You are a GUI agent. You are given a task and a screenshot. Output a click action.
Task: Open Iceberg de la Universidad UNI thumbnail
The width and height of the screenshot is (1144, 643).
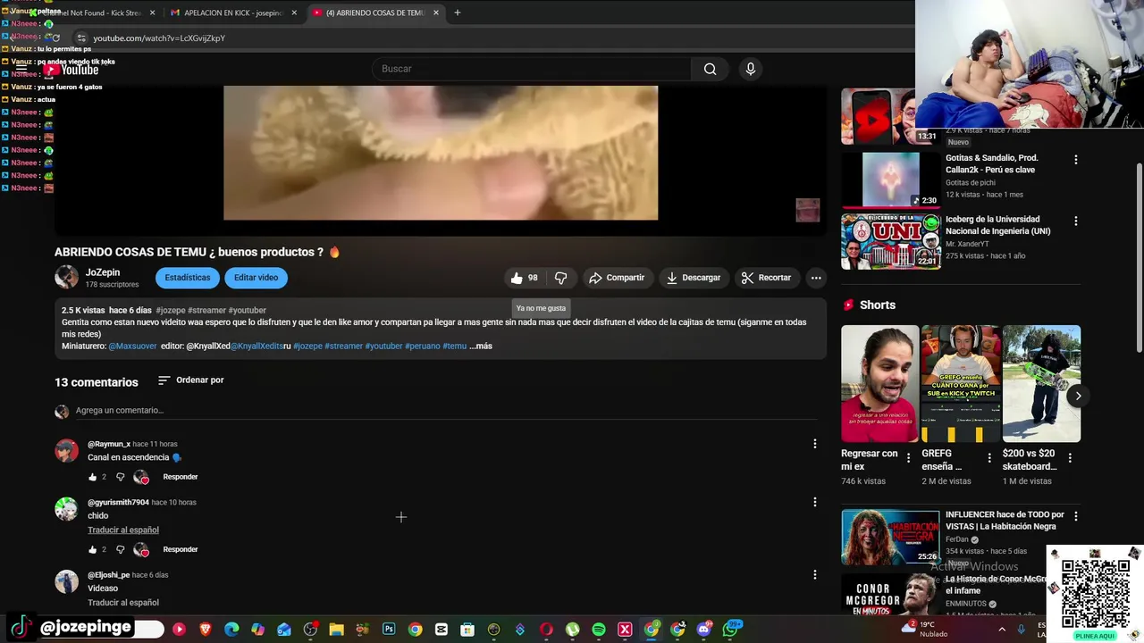point(890,241)
